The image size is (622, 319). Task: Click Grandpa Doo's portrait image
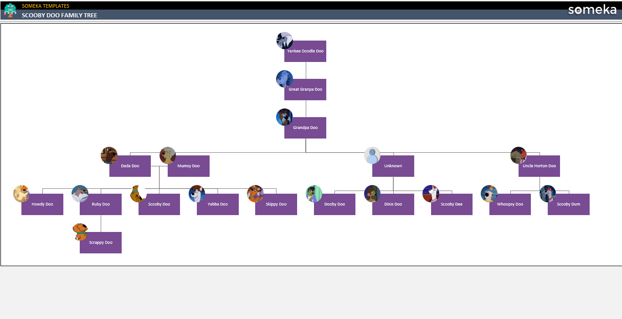(284, 117)
